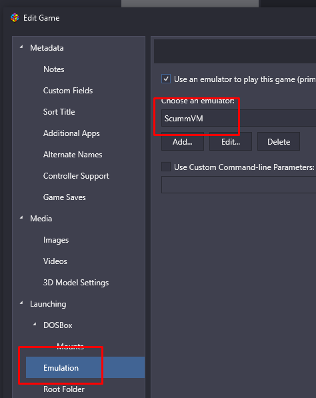Go to Additional Apps section
Viewport: 316px width, 398px height.
[71, 133]
